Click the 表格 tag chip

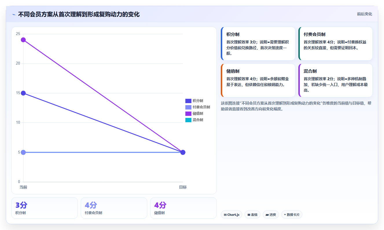[252, 215]
